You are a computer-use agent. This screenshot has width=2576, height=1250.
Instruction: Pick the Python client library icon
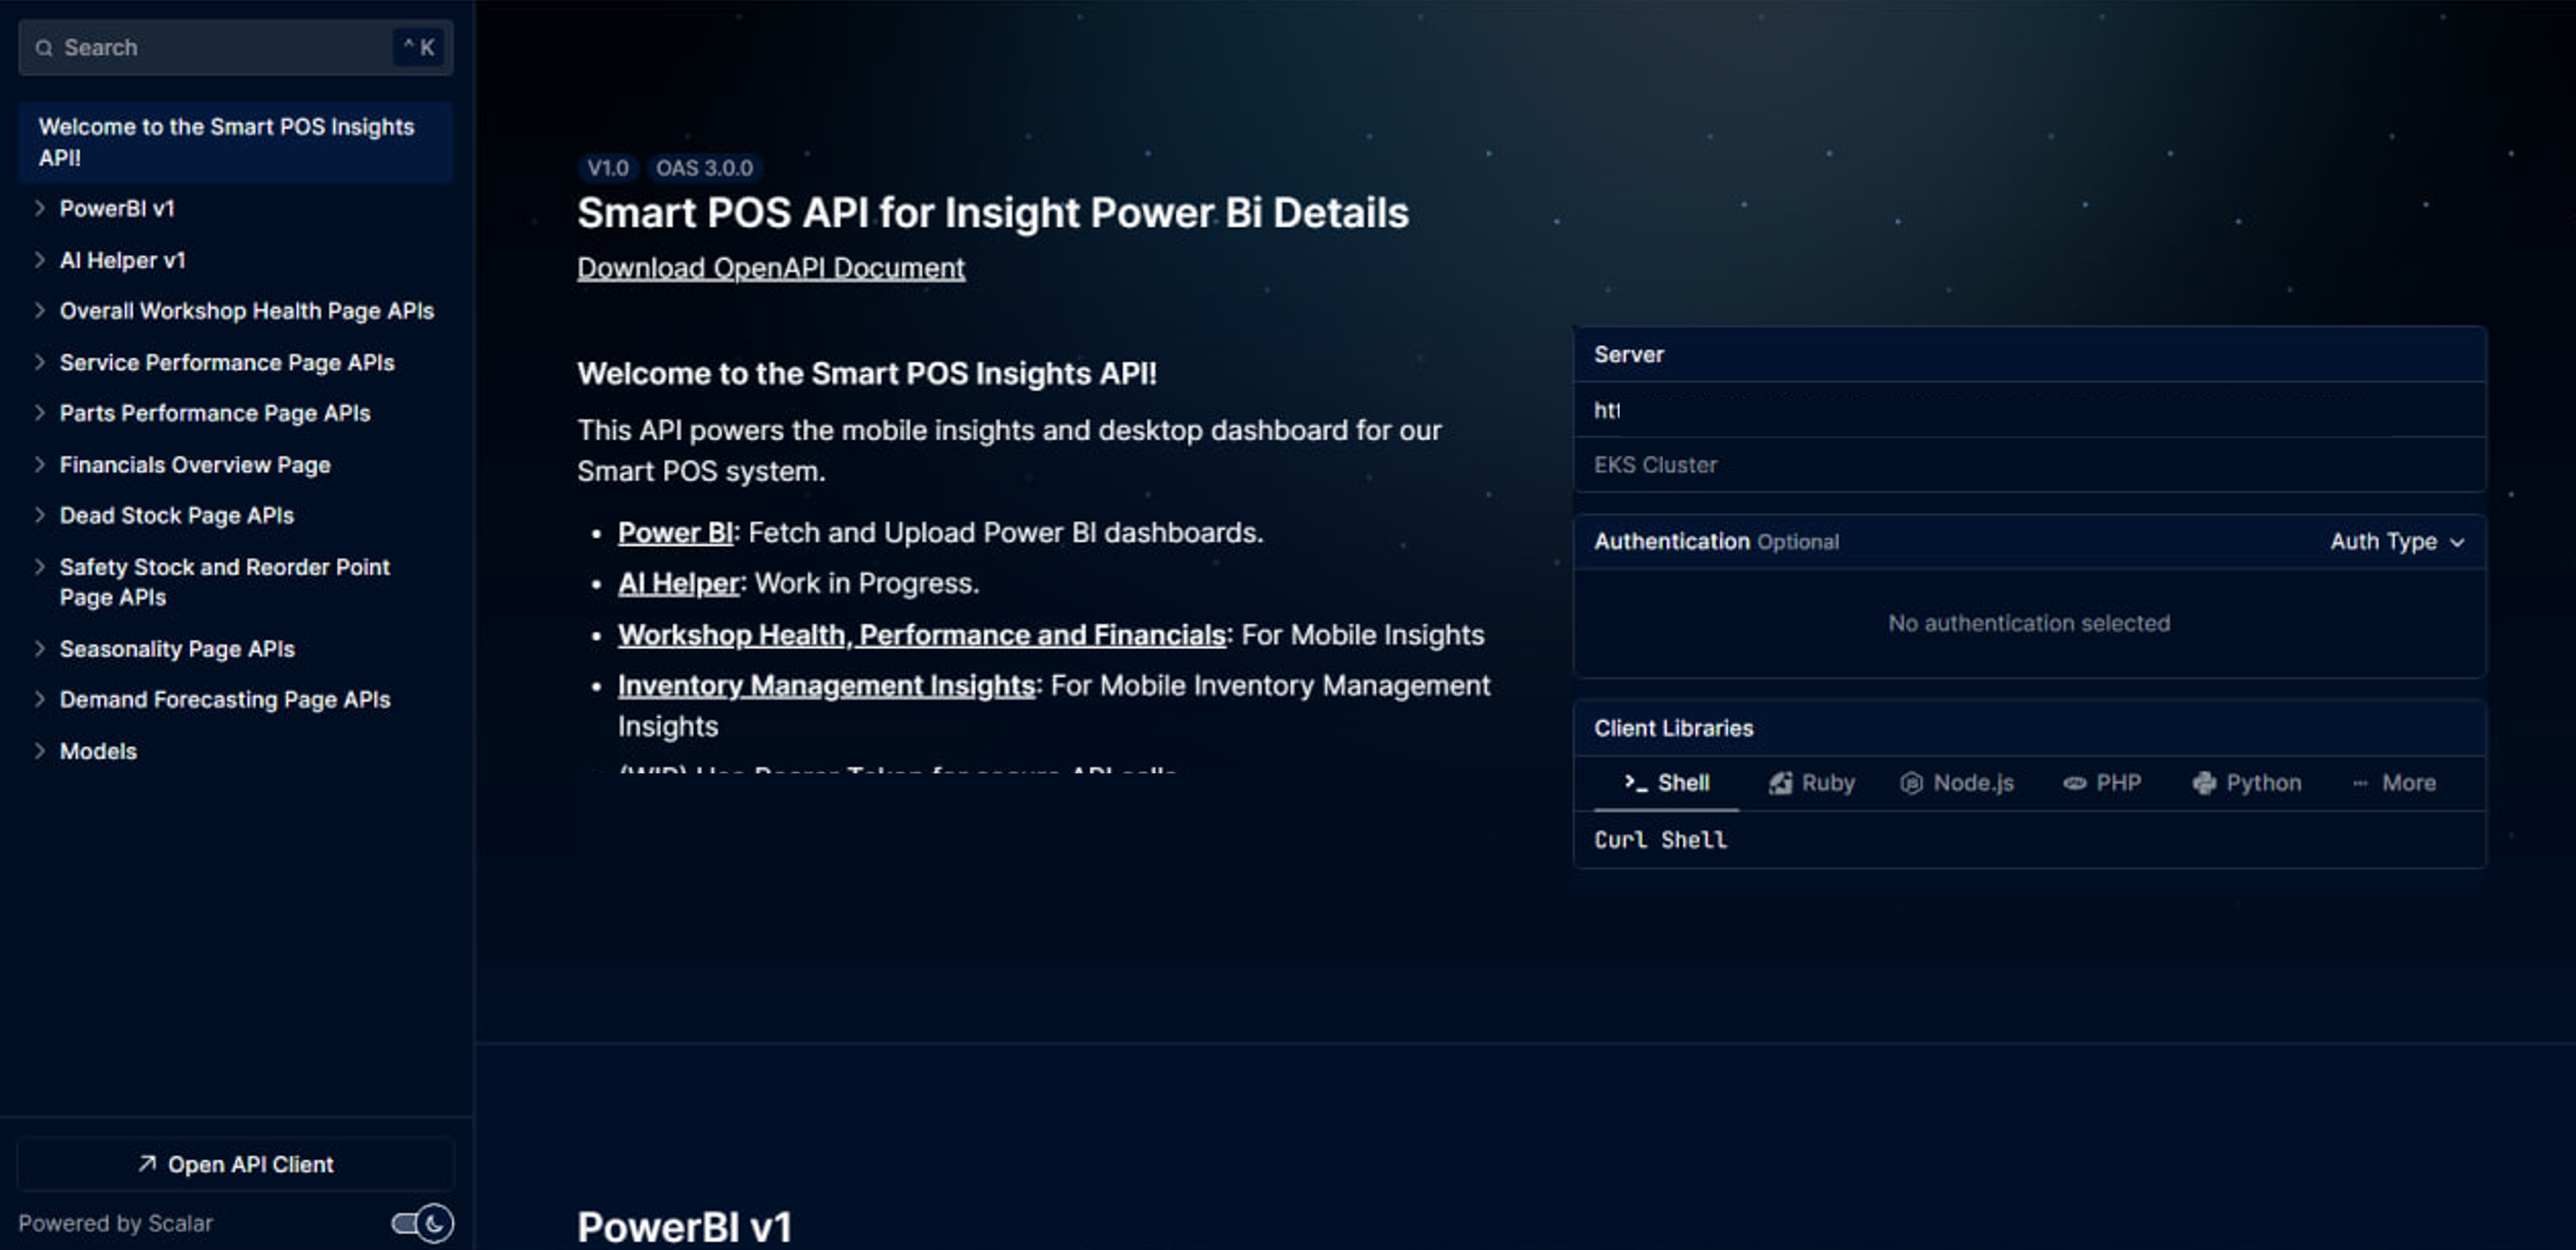point(2204,783)
